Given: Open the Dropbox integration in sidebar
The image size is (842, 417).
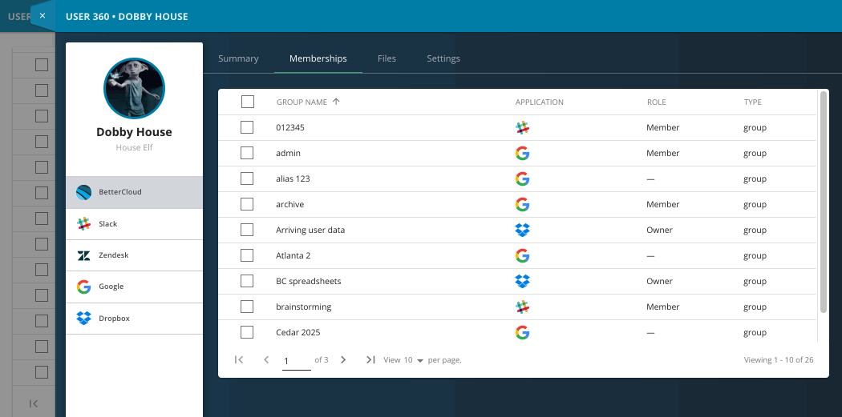Looking at the screenshot, I should [134, 319].
